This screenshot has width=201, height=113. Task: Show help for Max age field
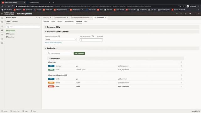click(93, 36)
